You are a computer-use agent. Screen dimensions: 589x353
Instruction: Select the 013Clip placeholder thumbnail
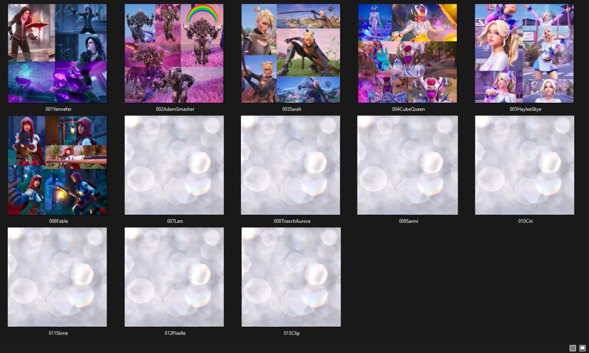(x=291, y=277)
